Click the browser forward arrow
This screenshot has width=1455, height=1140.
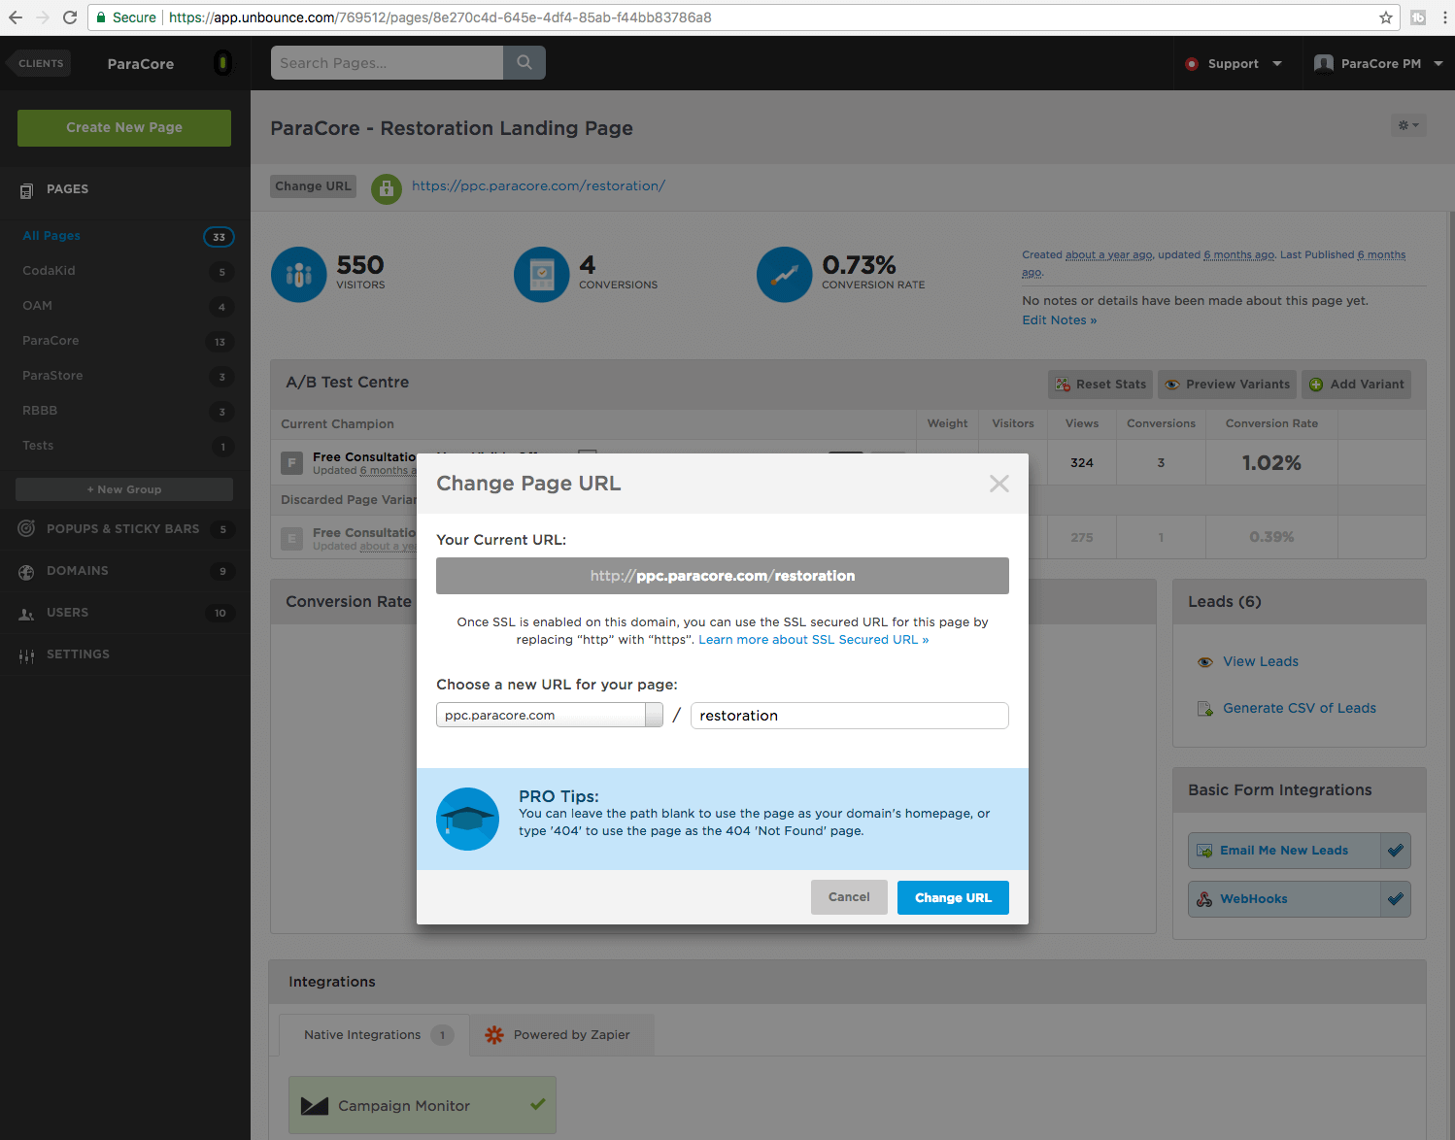43,17
